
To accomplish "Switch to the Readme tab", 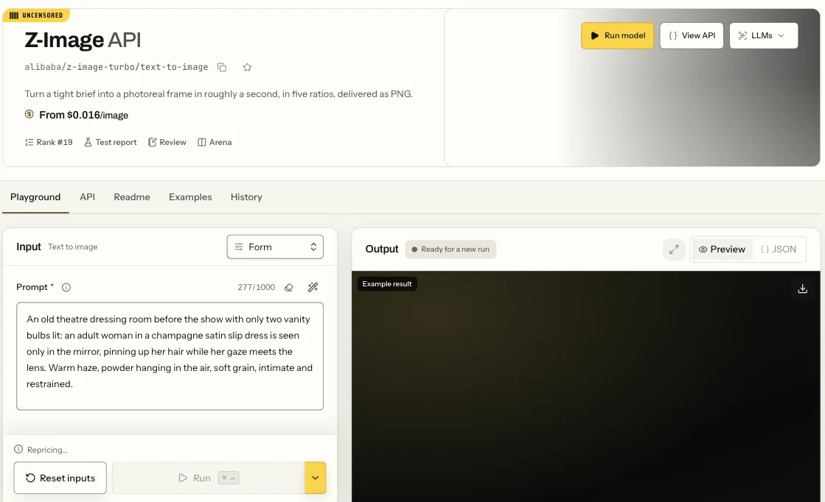I will coord(132,197).
